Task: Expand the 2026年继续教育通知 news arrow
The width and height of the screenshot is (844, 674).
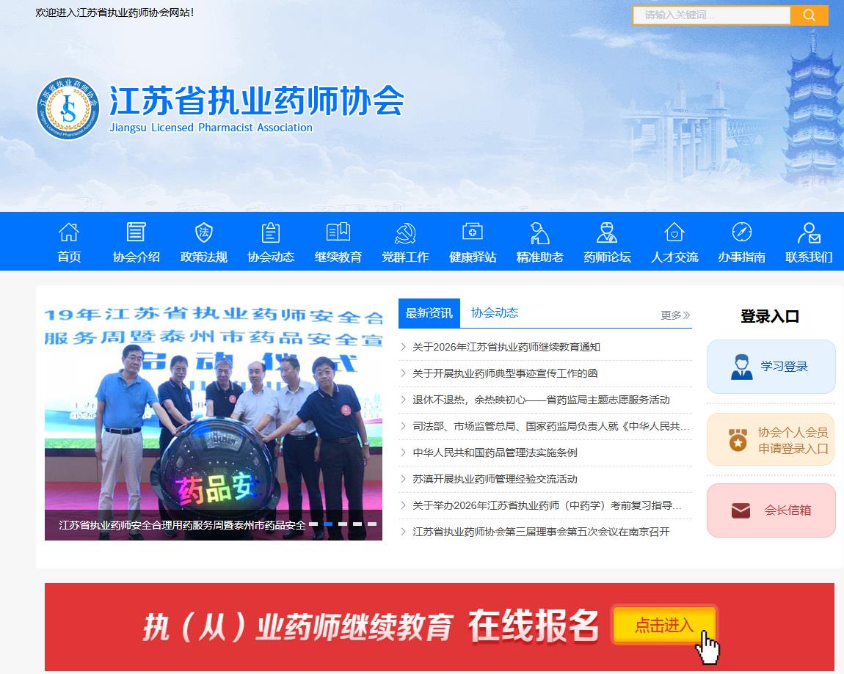Action: 404,347
